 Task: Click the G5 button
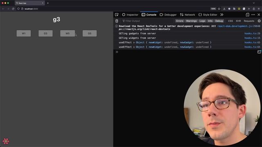90,33
